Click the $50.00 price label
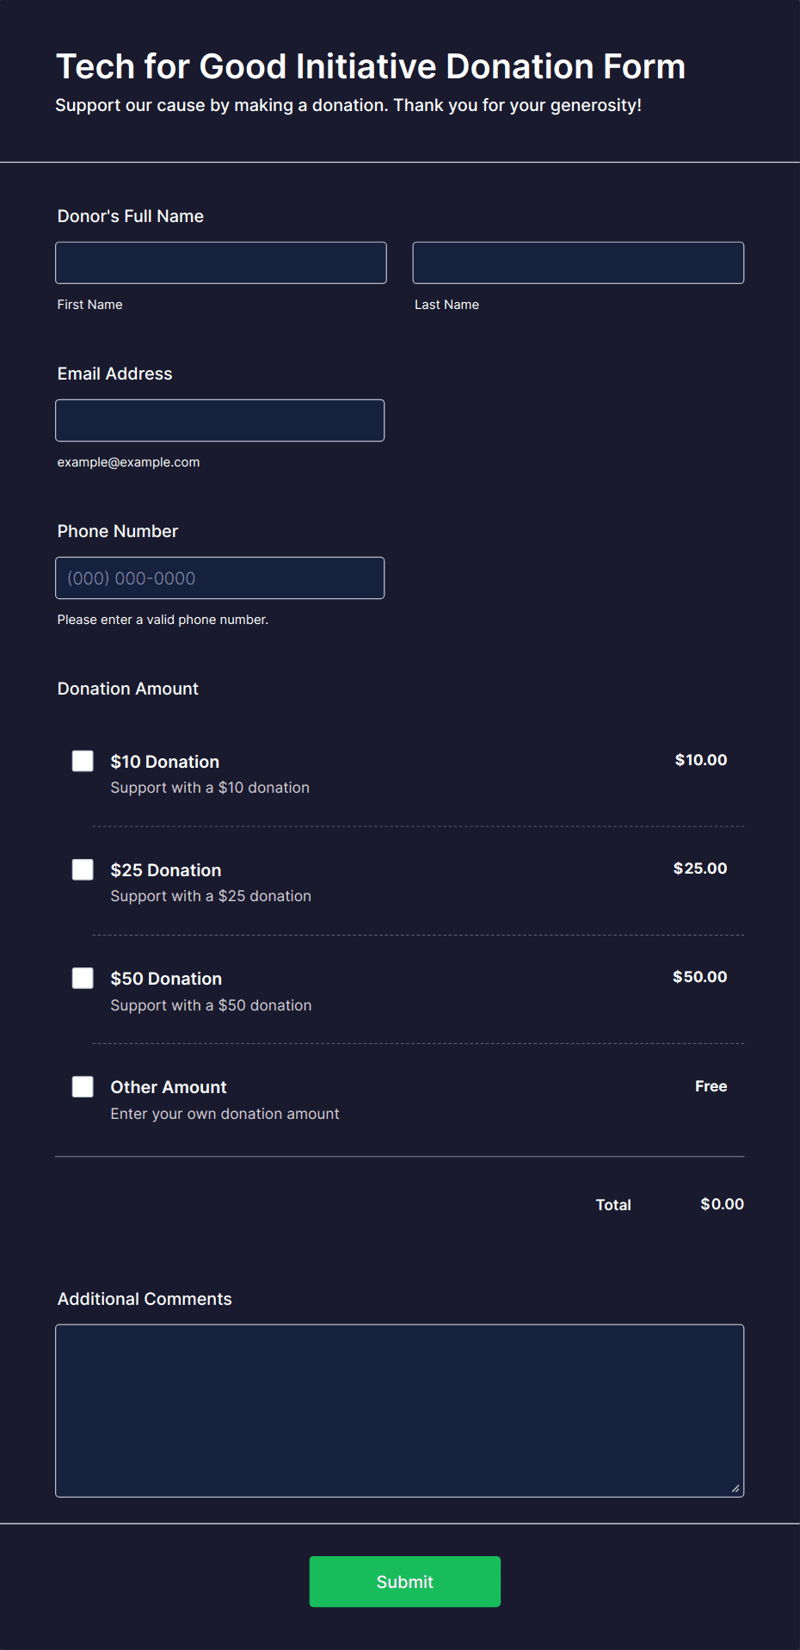Screen dimensions: 800x1650 click(700, 977)
